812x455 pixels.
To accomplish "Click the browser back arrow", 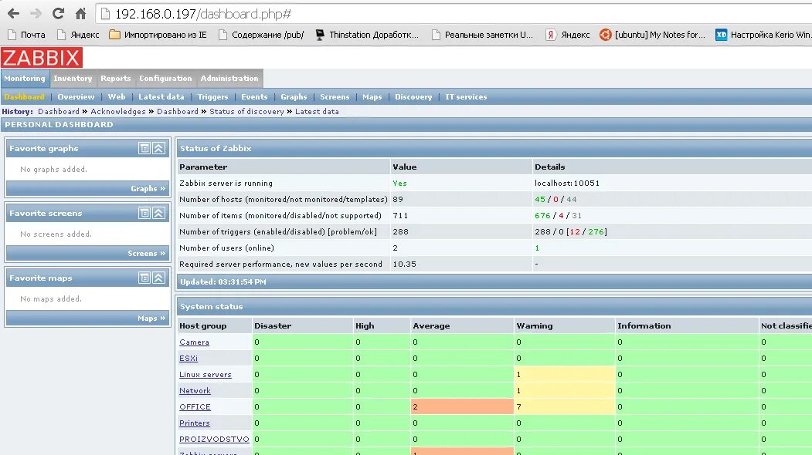I will point(11,12).
